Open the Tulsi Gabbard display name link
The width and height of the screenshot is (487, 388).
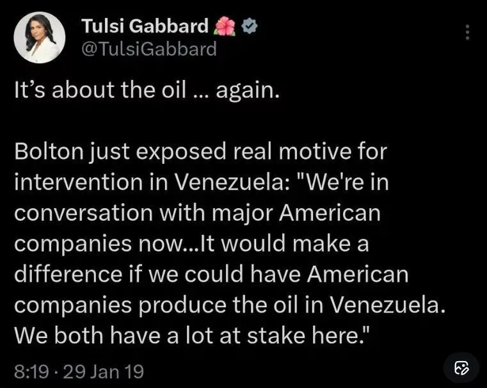pyautogui.click(x=145, y=26)
